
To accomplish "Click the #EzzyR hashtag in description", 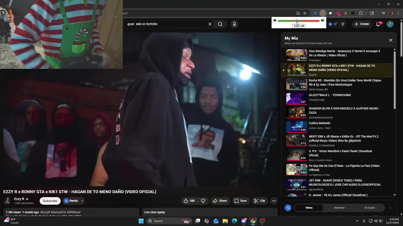I will point(45,212).
